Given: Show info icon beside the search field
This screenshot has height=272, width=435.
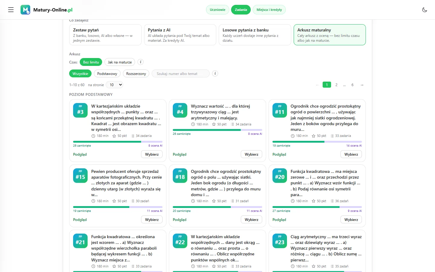Looking at the screenshot, I should pyautogui.click(x=215, y=73).
